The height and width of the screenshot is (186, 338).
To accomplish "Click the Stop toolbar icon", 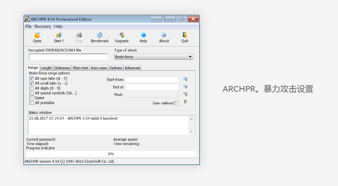I will [79, 35].
